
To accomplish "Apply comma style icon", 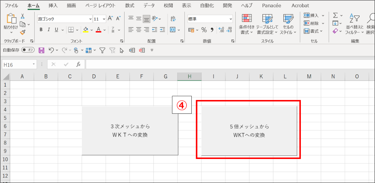I will [x=212, y=30].
